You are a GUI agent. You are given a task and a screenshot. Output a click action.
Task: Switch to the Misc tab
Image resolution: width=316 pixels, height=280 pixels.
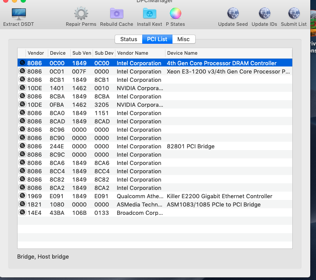click(183, 39)
